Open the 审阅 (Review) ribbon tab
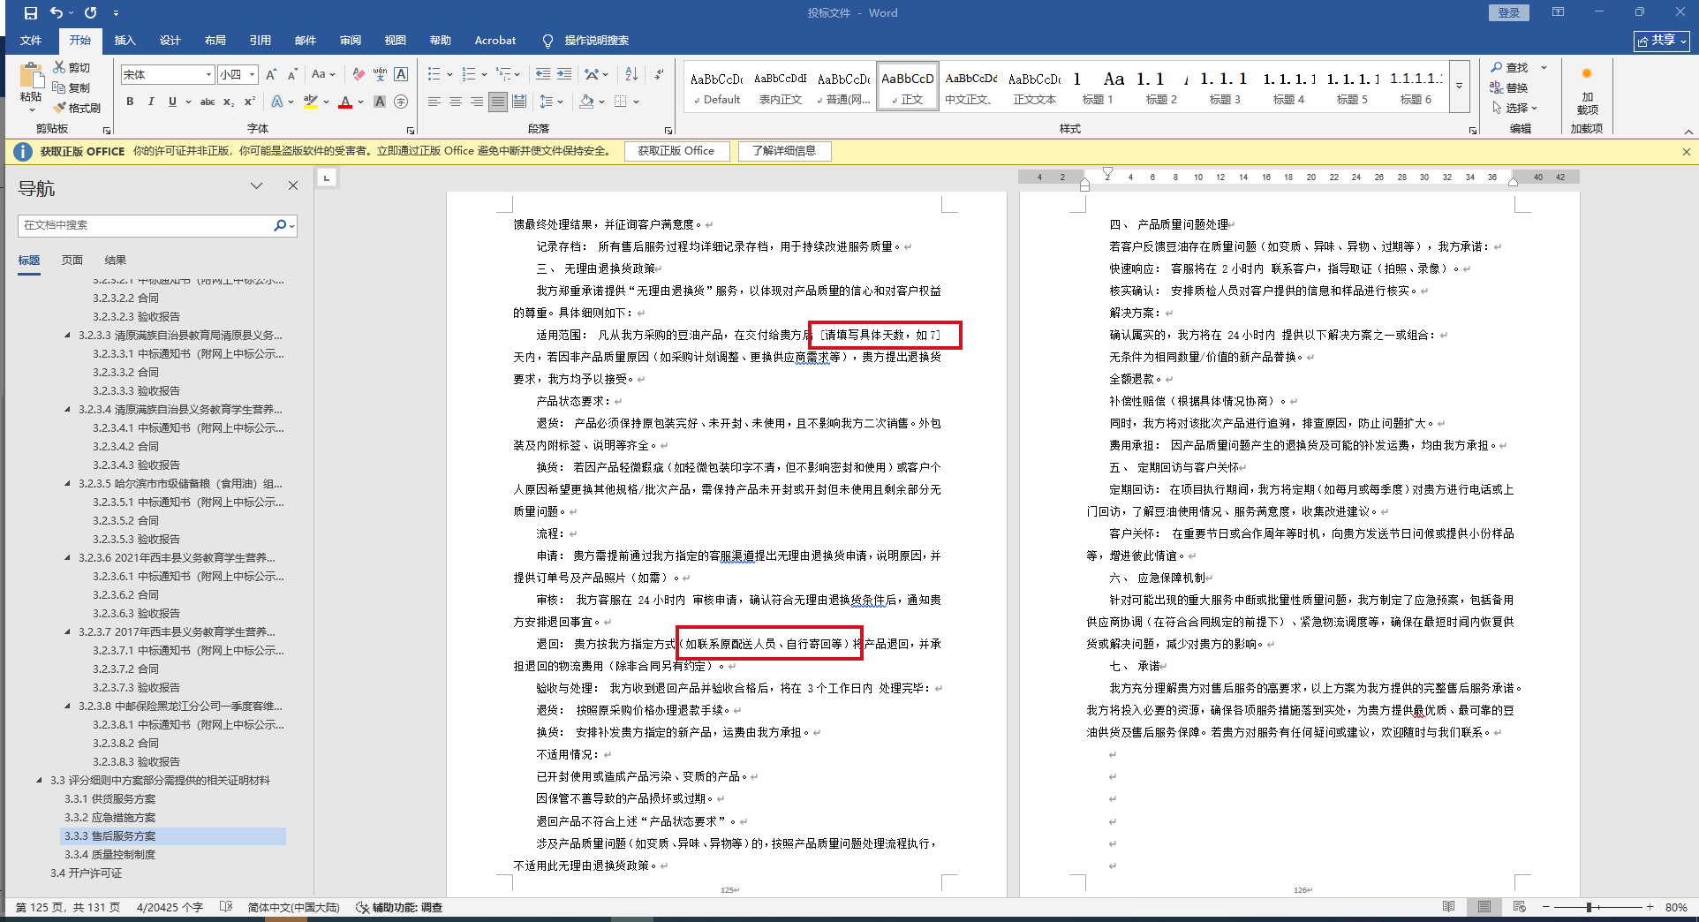1699x922 pixels. [351, 41]
